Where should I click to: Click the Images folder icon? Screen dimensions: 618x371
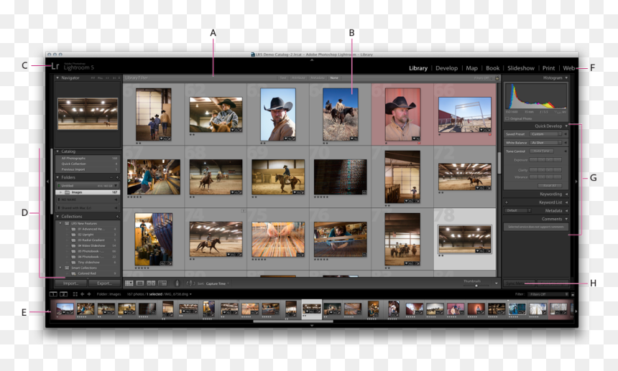tap(68, 192)
